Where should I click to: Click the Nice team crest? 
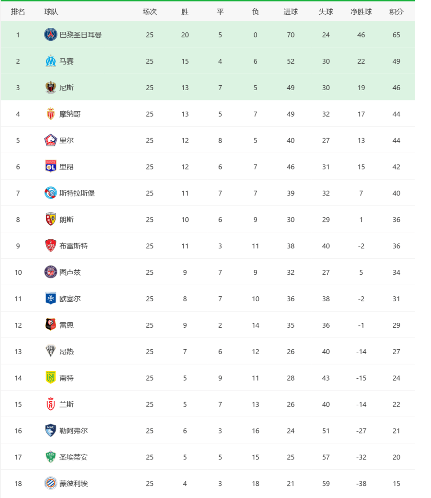pyautogui.click(x=51, y=87)
